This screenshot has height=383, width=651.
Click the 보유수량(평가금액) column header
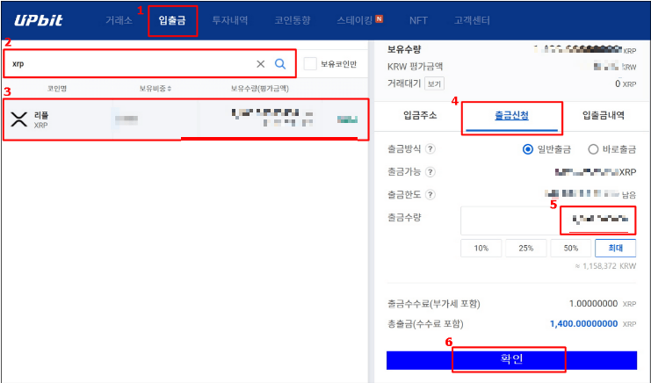click(x=259, y=89)
